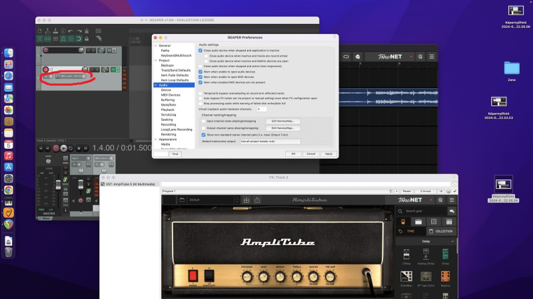The width and height of the screenshot is (533, 299).
Task: Click the Record button in REAPER transport
Action: coord(56,148)
